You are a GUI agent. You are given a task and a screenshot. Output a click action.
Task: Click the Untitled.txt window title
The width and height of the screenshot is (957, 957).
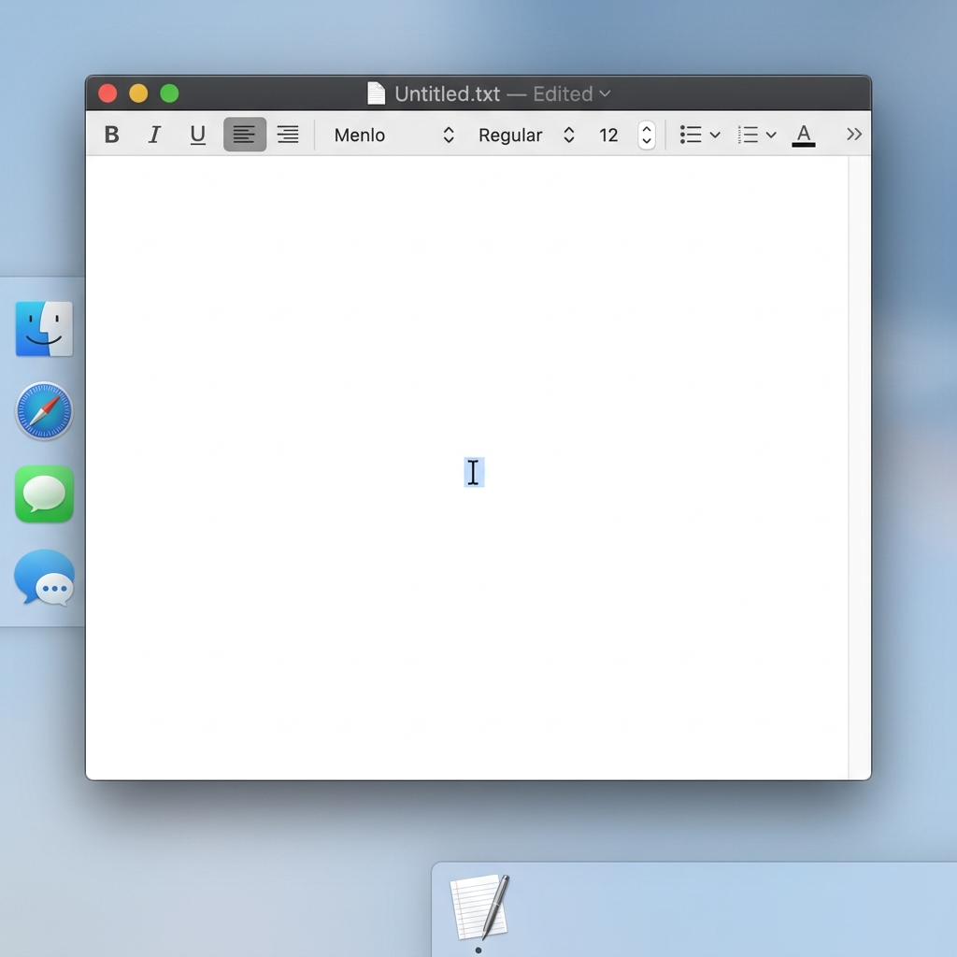point(448,94)
